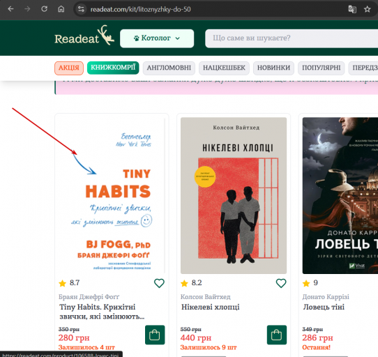
Task: Open the 'Нікелеві хлопці' title link
Action: click(x=210, y=307)
